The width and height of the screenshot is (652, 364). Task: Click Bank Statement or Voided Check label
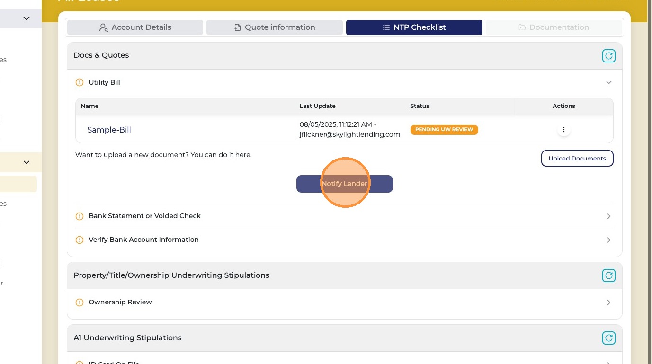pos(144,216)
